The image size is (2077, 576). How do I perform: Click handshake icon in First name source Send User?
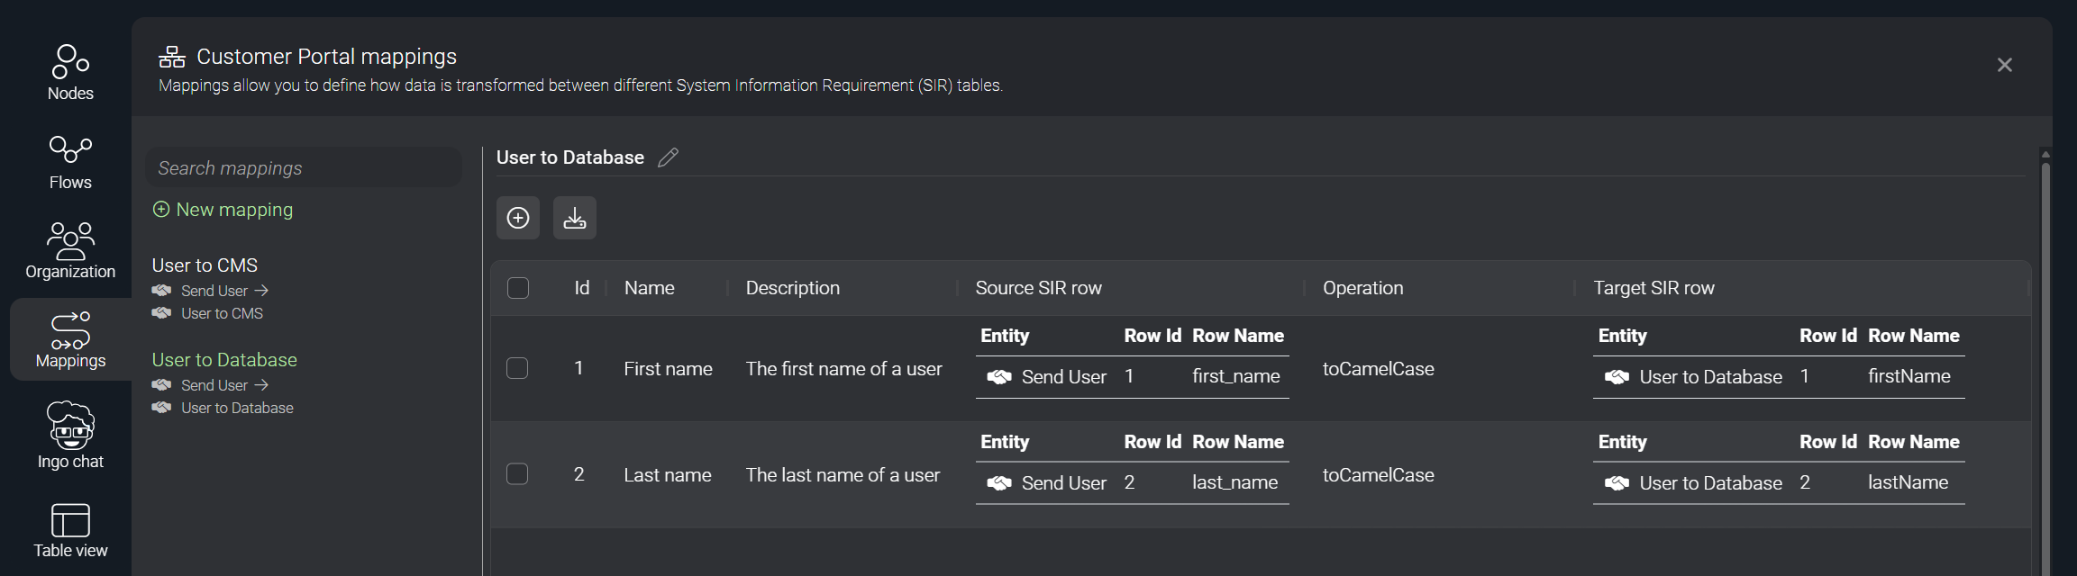(999, 377)
